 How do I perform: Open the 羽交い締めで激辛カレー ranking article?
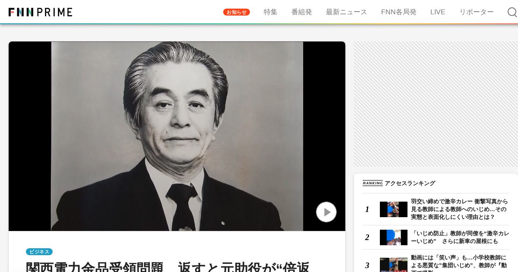(x=460, y=209)
